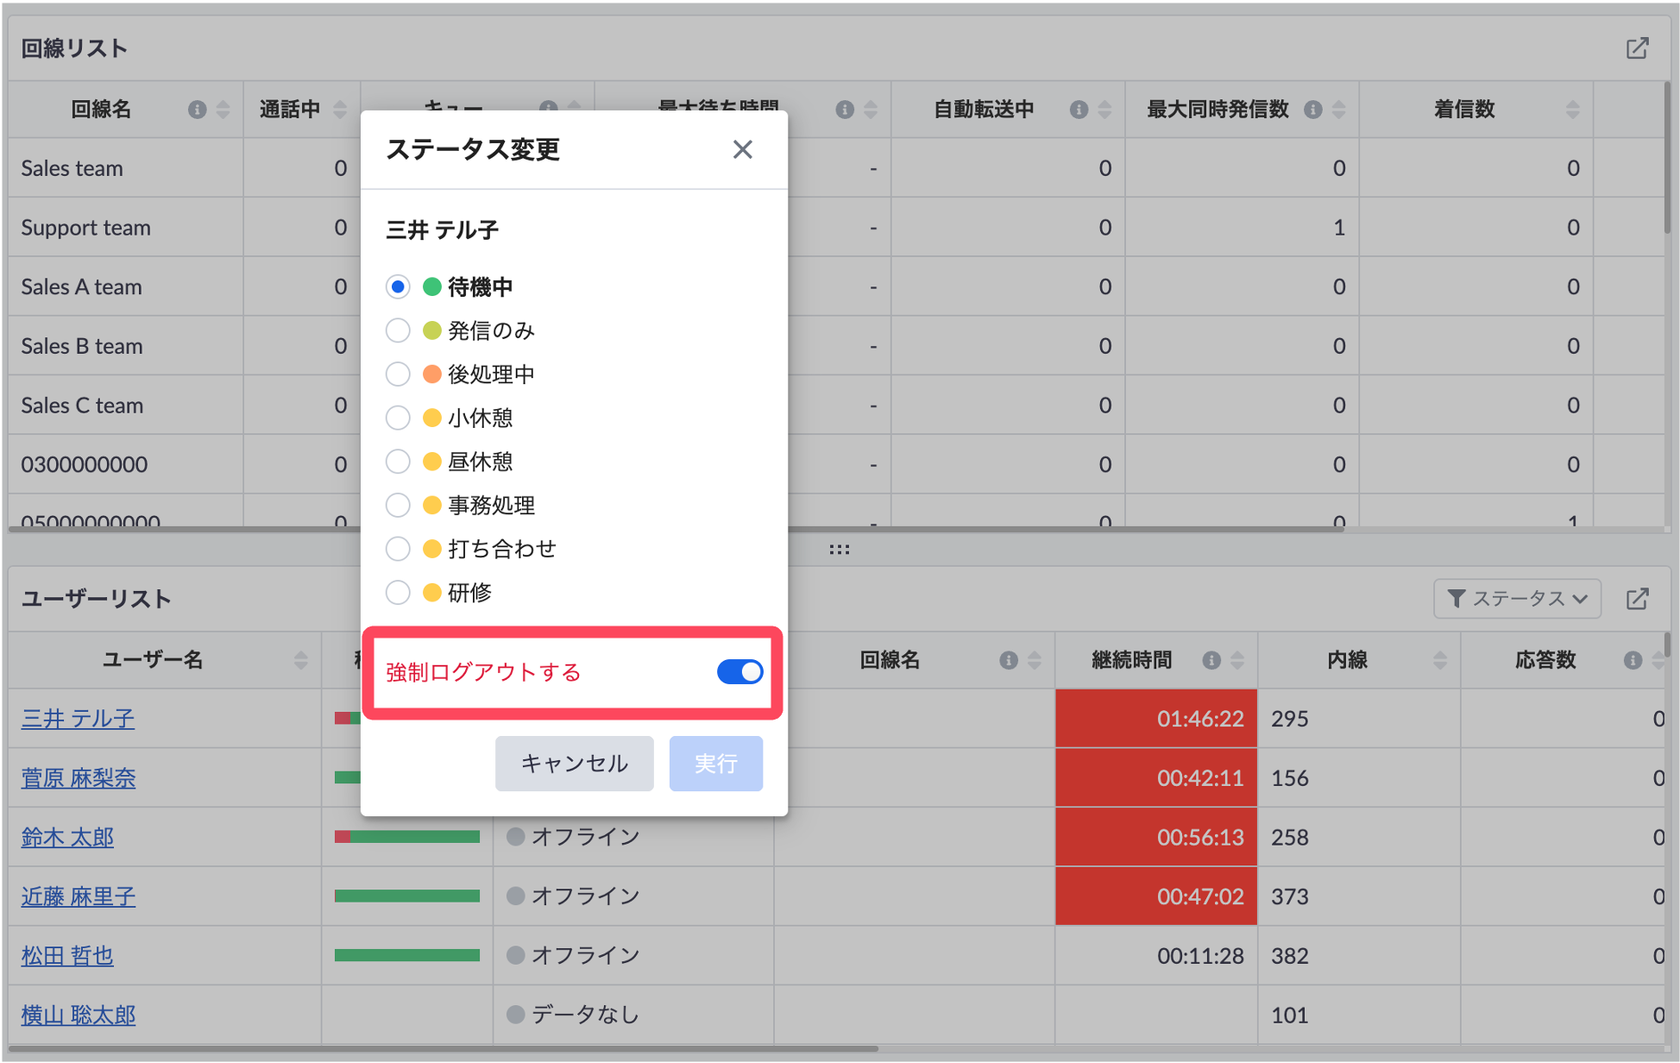Click info icon beside 最大同時発信数 column
This screenshot has height=1063, width=1680.
(1313, 110)
